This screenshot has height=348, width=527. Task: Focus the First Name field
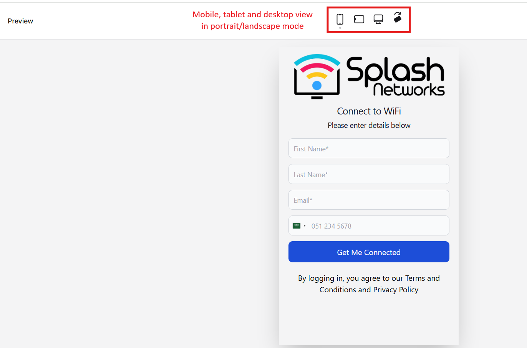tap(369, 148)
